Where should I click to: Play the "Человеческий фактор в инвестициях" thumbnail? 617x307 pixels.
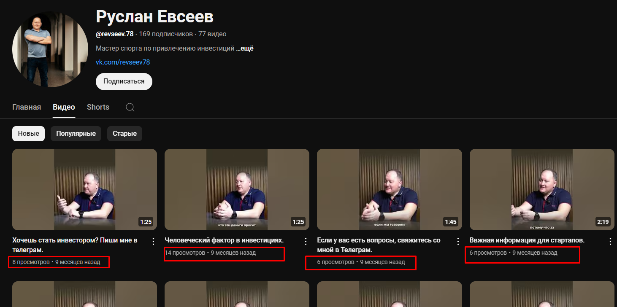pos(237,189)
